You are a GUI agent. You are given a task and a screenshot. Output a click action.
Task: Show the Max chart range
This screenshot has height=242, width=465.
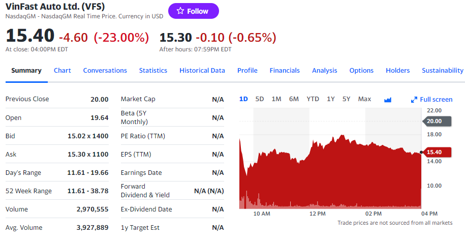(364, 99)
